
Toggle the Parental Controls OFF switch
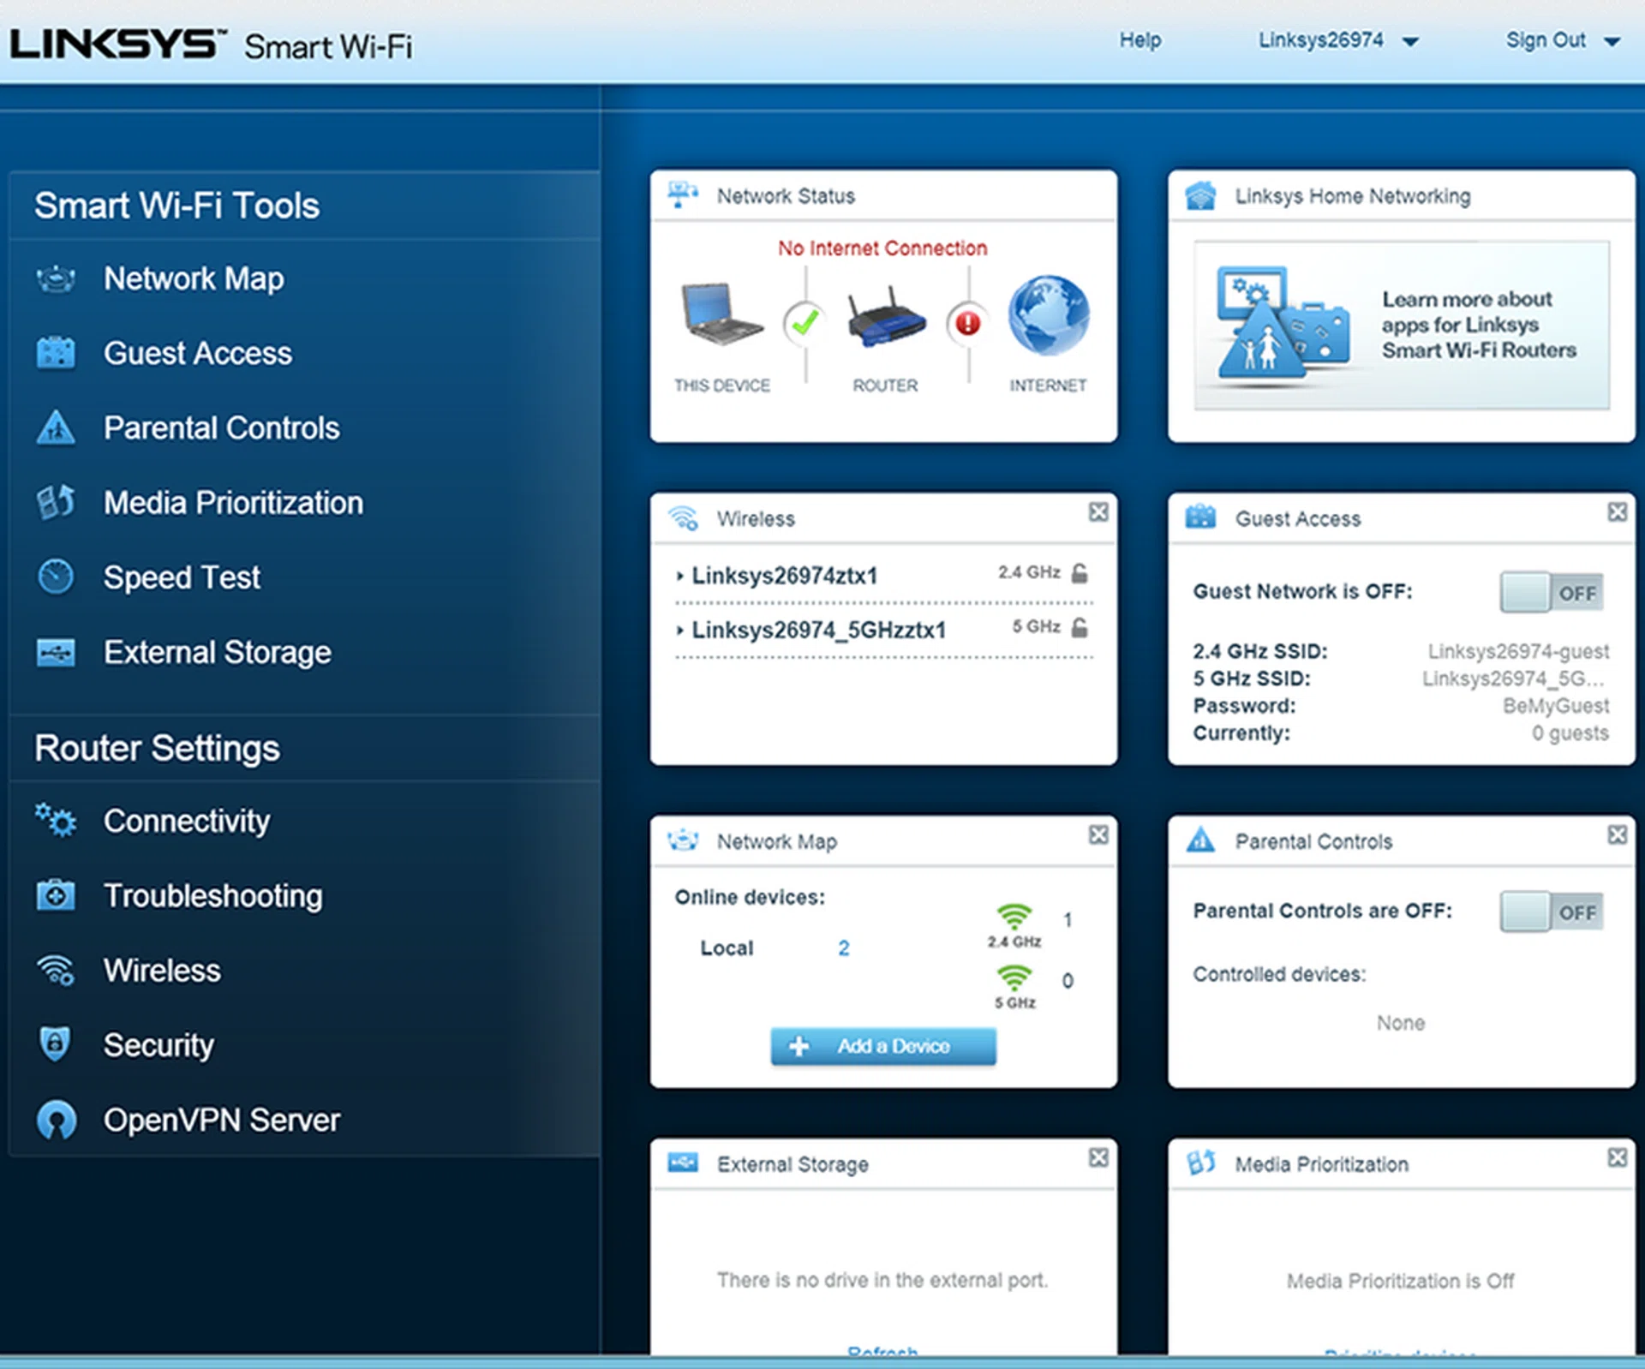coord(1551,912)
